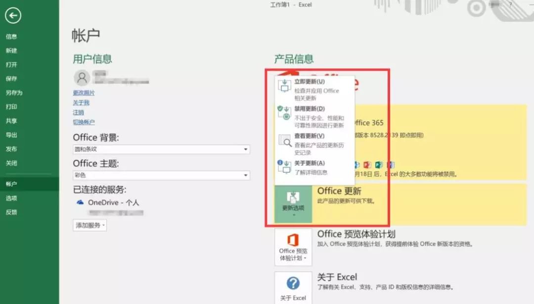Click the 更改照片 link
This screenshot has width=534, height=304.
84,93
